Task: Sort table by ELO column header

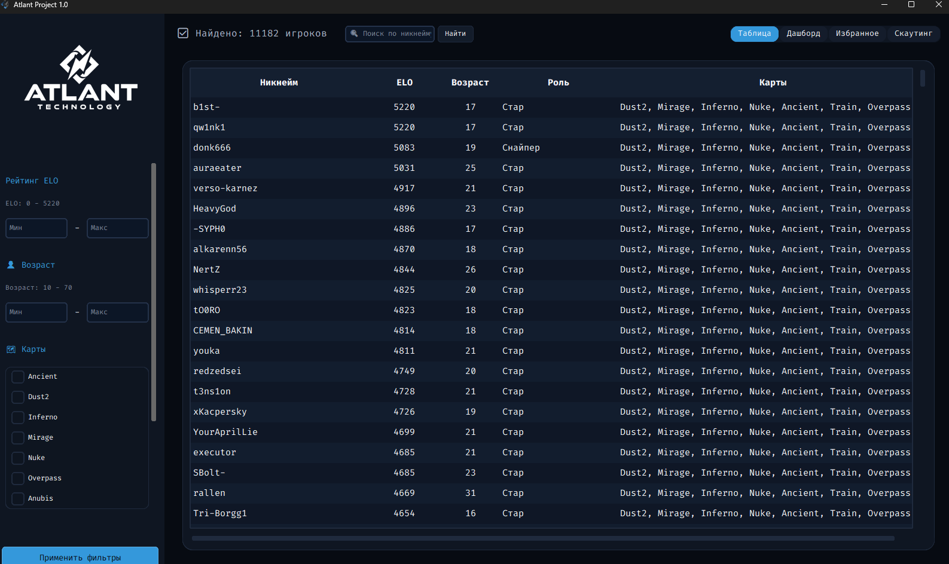Action: [x=404, y=82]
